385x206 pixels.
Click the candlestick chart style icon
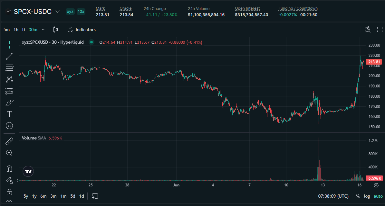[55, 30]
